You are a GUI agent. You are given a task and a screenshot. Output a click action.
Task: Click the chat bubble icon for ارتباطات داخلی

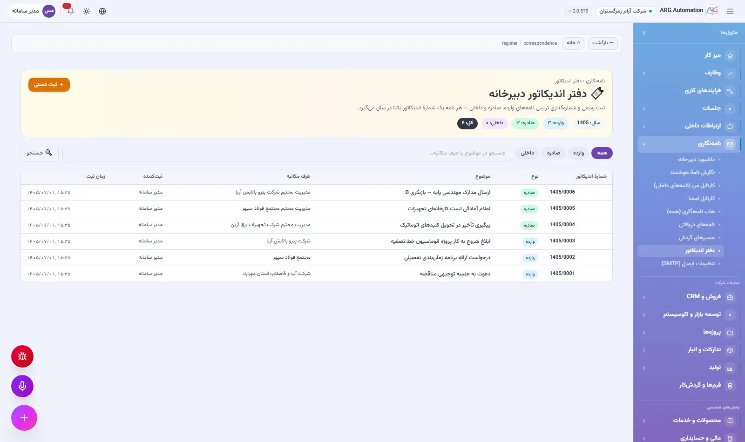730,127
